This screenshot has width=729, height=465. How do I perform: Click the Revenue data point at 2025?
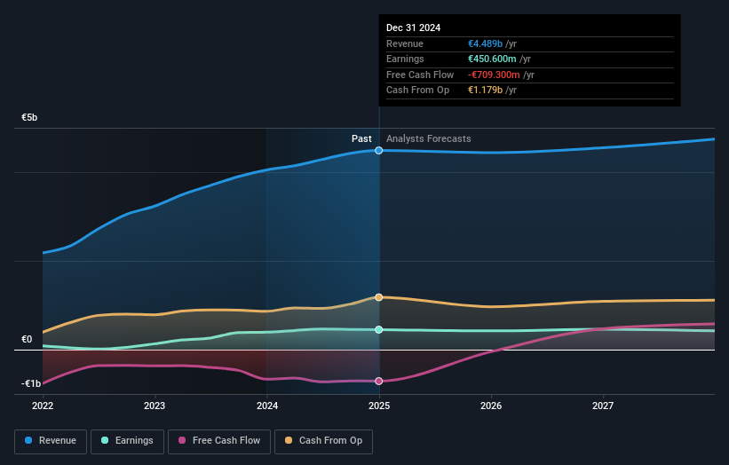click(x=379, y=151)
